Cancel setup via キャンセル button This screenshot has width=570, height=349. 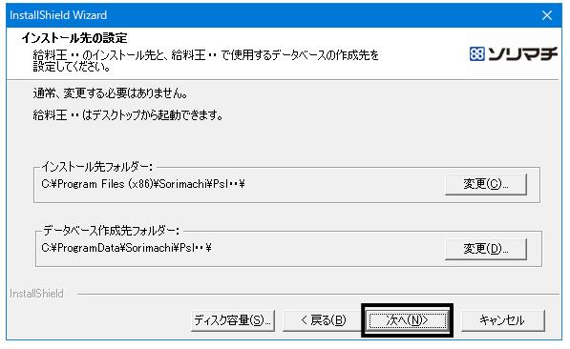pyautogui.click(x=503, y=320)
